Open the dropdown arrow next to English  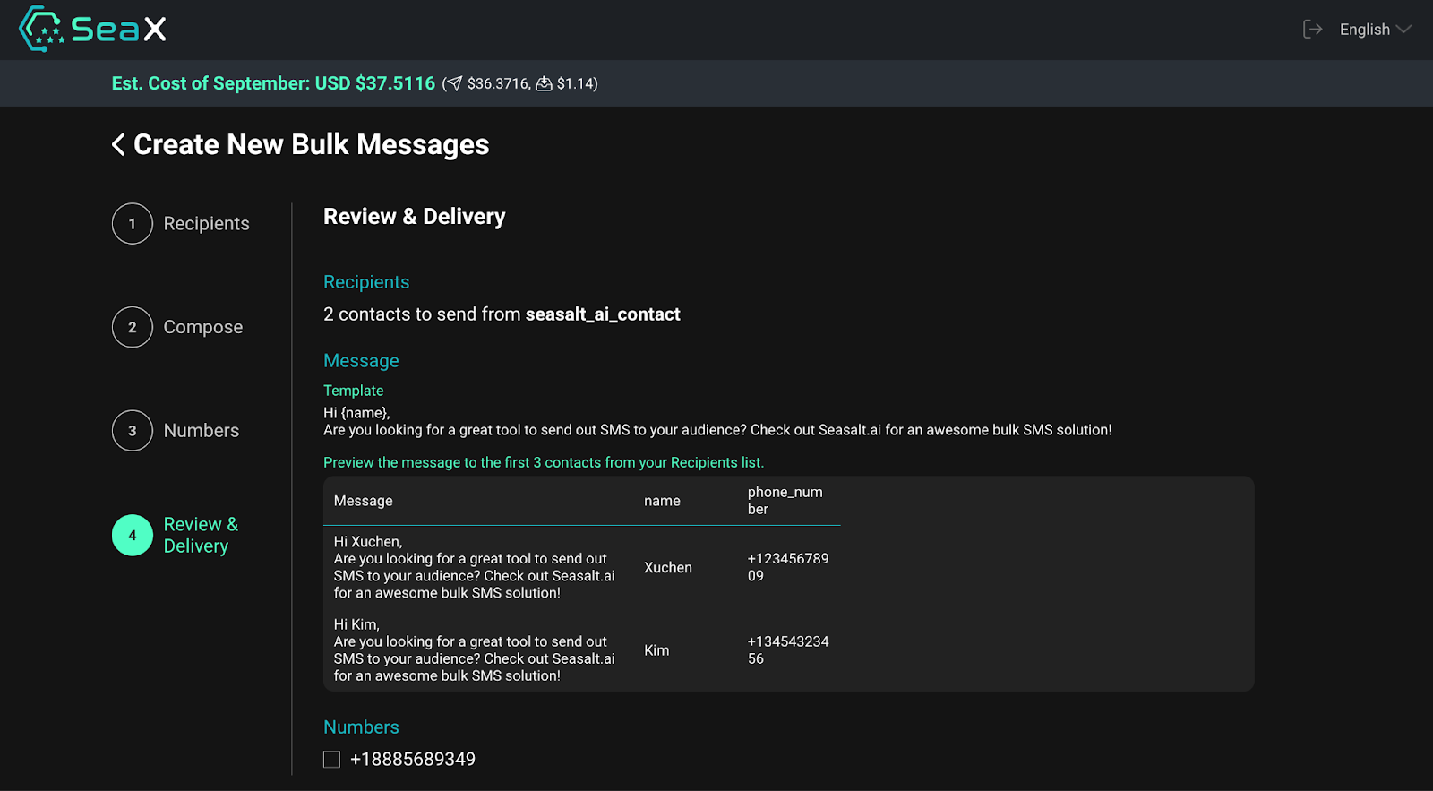tap(1404, 30)
